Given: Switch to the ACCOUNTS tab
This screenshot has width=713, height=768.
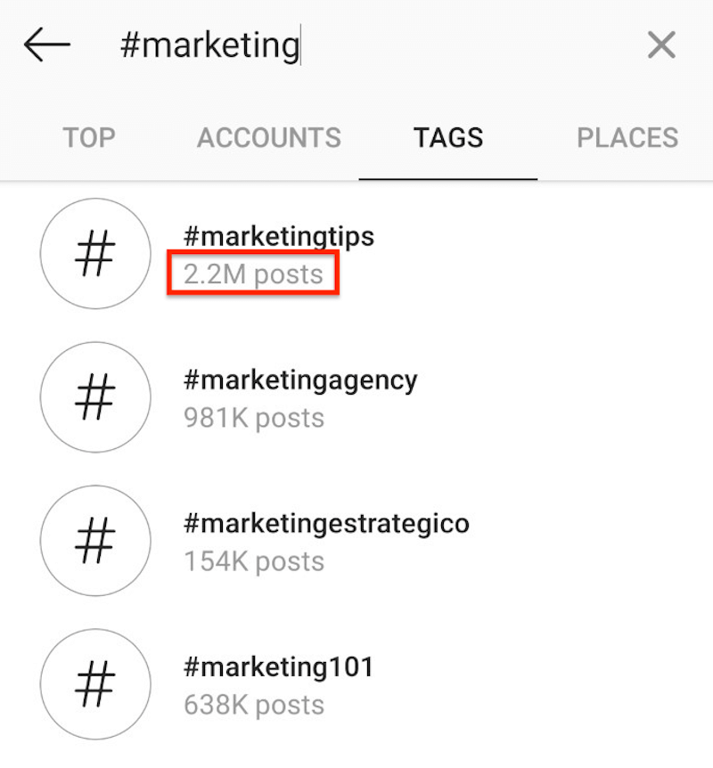Looking at the screenshot, I should click(x=268, y=138).
